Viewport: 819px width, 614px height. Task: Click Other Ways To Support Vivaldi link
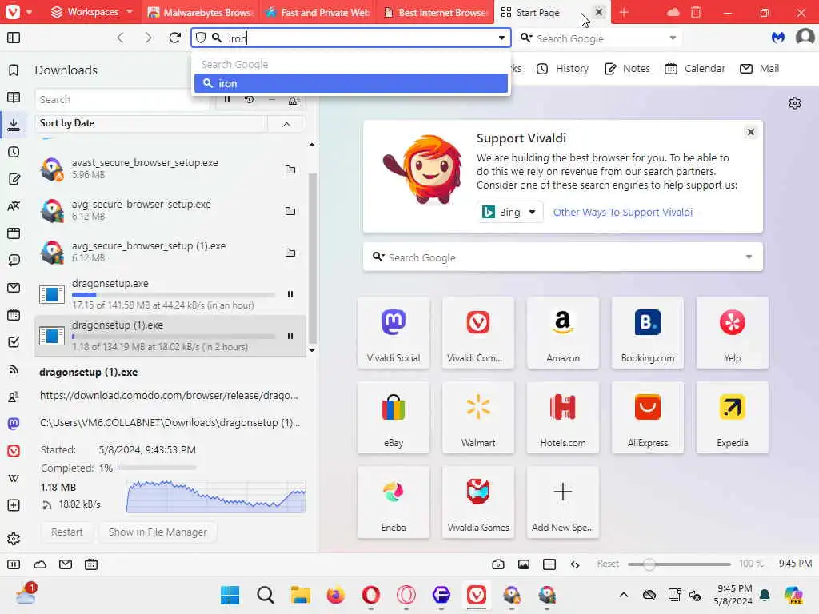[622, 212]
